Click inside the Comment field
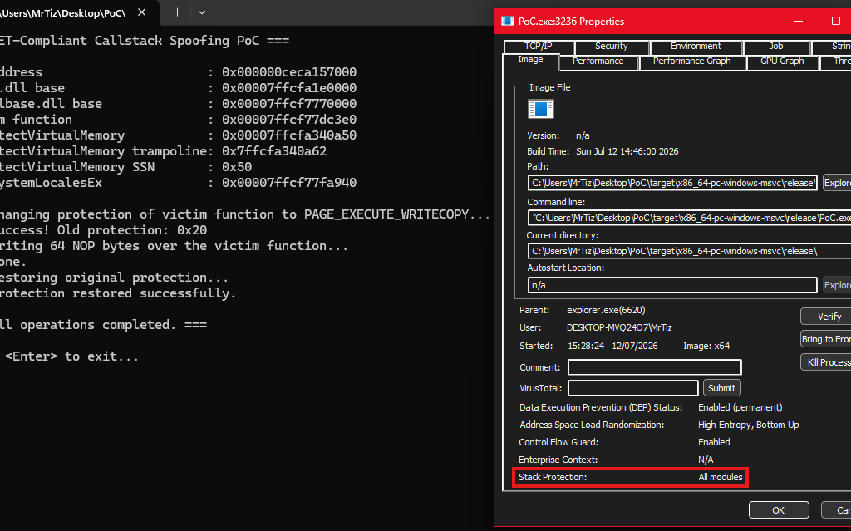Viewport: 851px width, 531px height. (x=655, y=367)
